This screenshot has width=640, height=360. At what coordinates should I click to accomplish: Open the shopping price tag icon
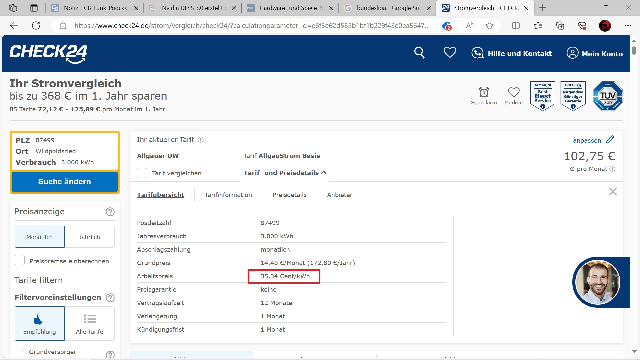point(446,26)
